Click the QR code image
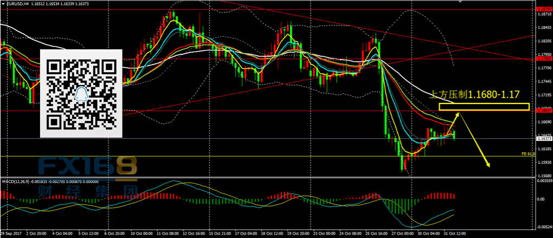Image resolution: width=553 pixels, height=238 pixels. [x=81, y=93]
